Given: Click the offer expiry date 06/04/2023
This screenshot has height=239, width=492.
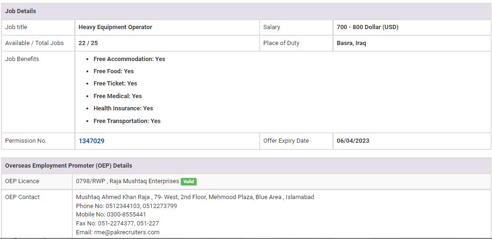Looking at the screenshot, I should (353, 141).
